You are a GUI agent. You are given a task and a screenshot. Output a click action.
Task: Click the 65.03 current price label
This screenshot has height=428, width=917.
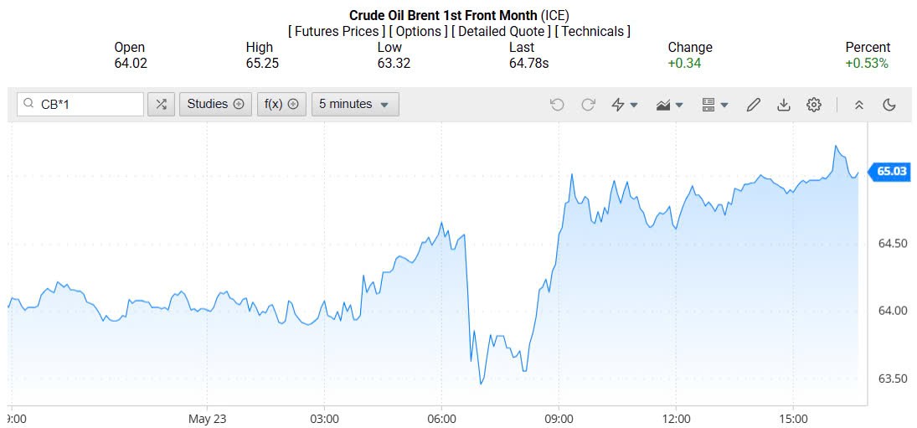892,172
